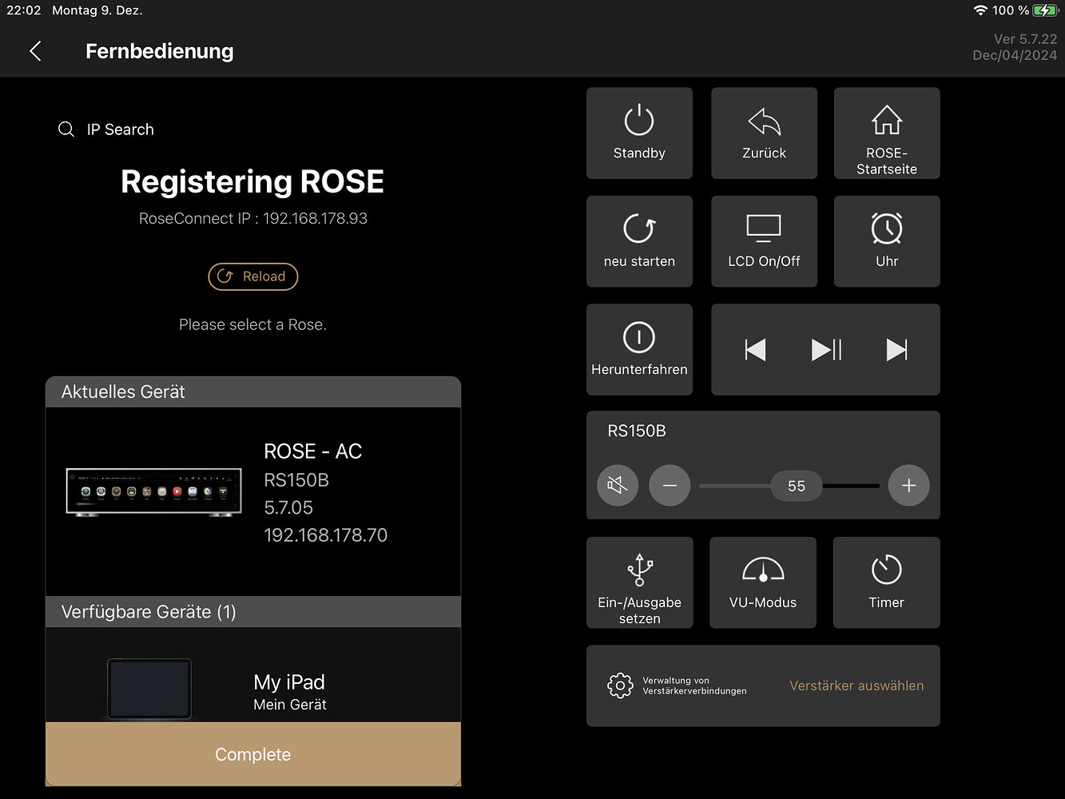Viewport: 1065px width, 799px height.
Task: Toggle LCD On/Off
Action: pos(764,241)
